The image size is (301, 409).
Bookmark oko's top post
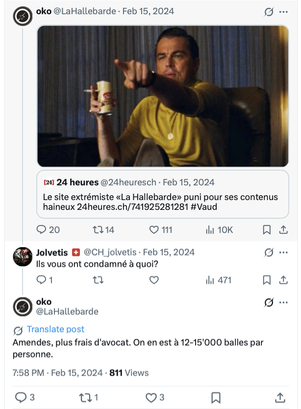pyautogui.click(x=267, y=230)
